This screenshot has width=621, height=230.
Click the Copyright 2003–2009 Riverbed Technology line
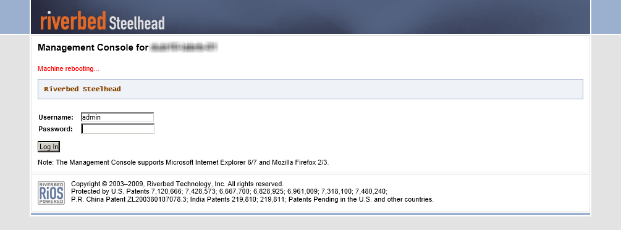pos(177,184)
